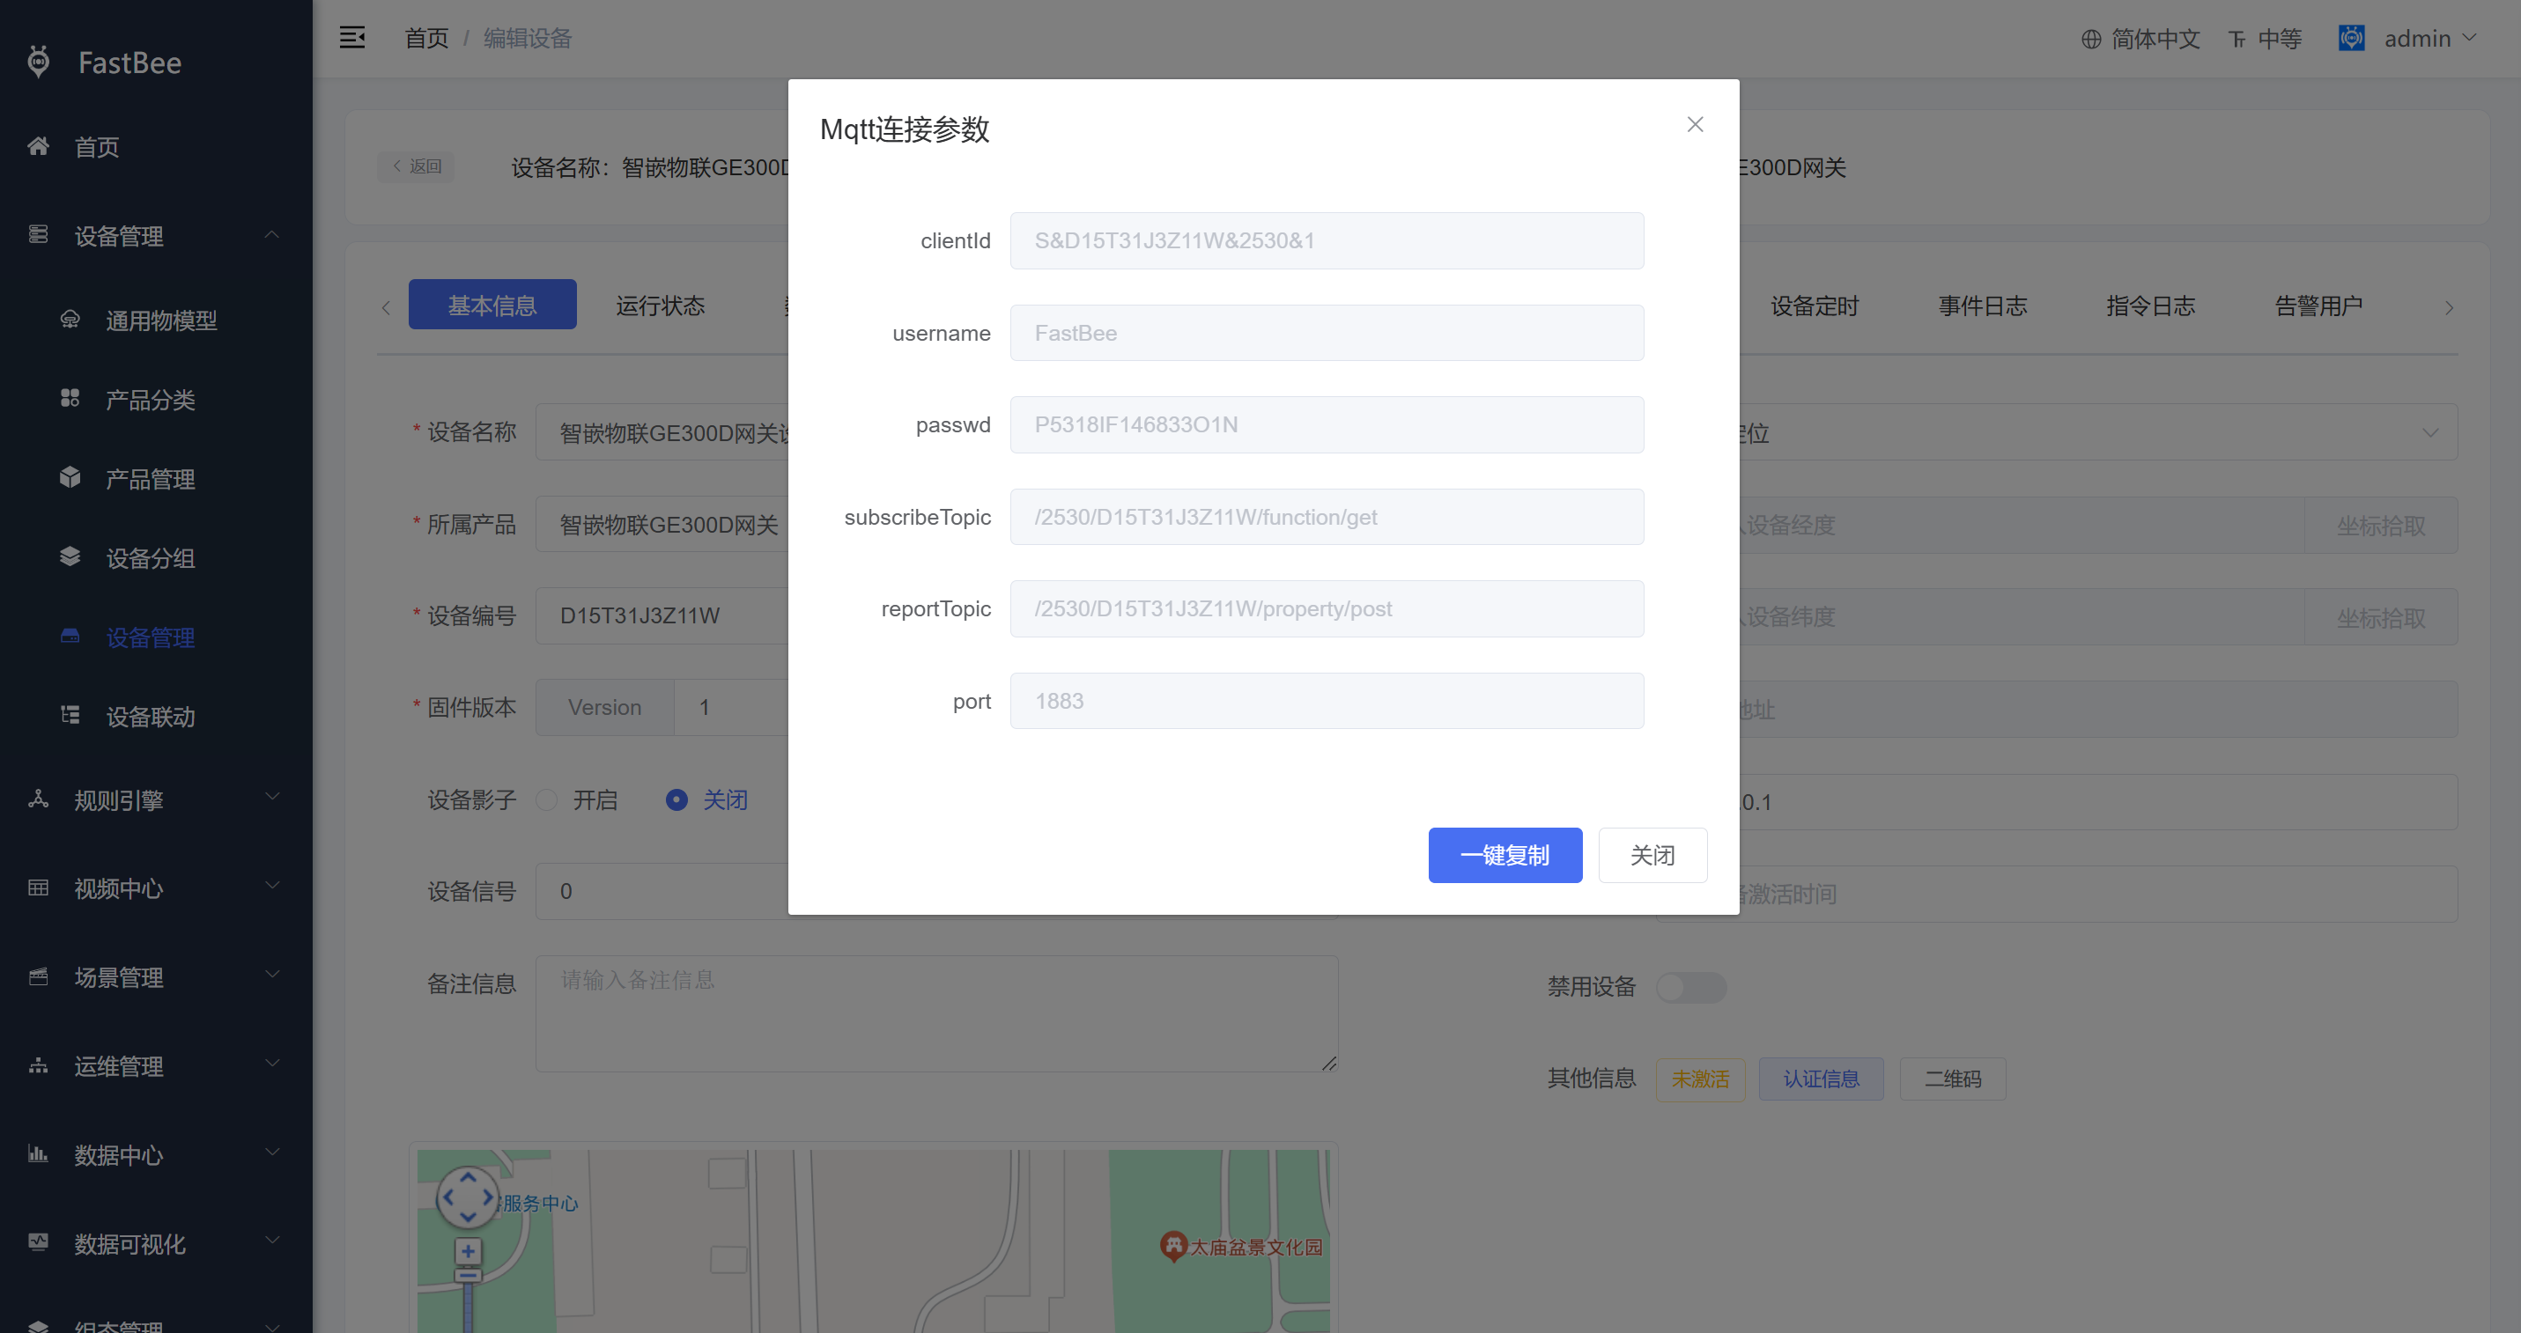Image resolution: width=2521 pixels, height=1333 pixels.
Task: Expand the 运维管理 sidebar group
Action: pyautogui.click(x=272, y=1064)
